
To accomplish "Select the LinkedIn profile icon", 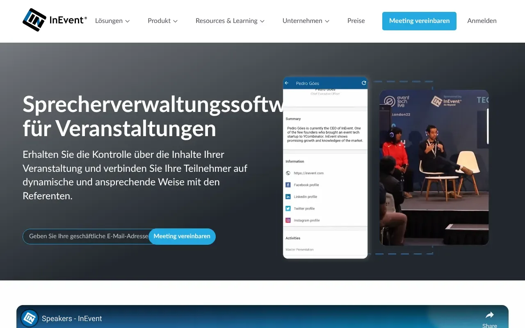I will pos(288,196).
